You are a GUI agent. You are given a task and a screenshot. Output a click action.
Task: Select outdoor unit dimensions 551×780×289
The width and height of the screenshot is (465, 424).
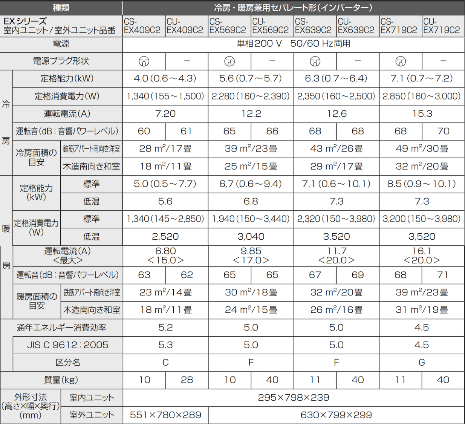(165, 415)
